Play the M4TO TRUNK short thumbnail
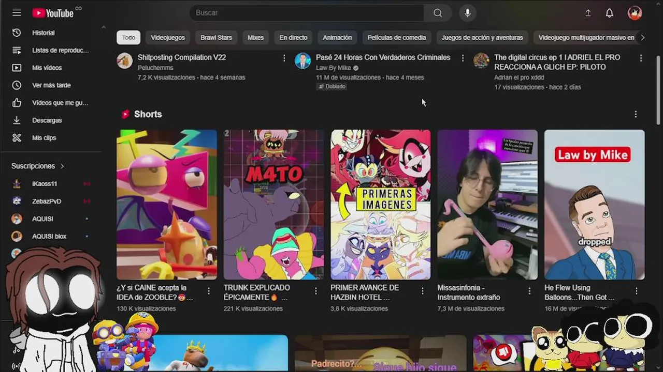This screenshot has width=663, height=372. pos(273,205)
